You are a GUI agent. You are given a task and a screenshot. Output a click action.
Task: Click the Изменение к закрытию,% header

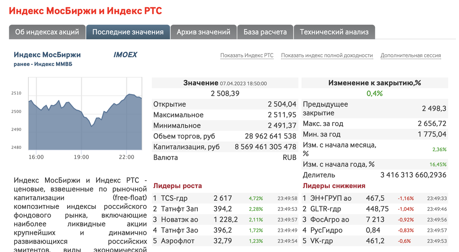click(x=374, y=83)
